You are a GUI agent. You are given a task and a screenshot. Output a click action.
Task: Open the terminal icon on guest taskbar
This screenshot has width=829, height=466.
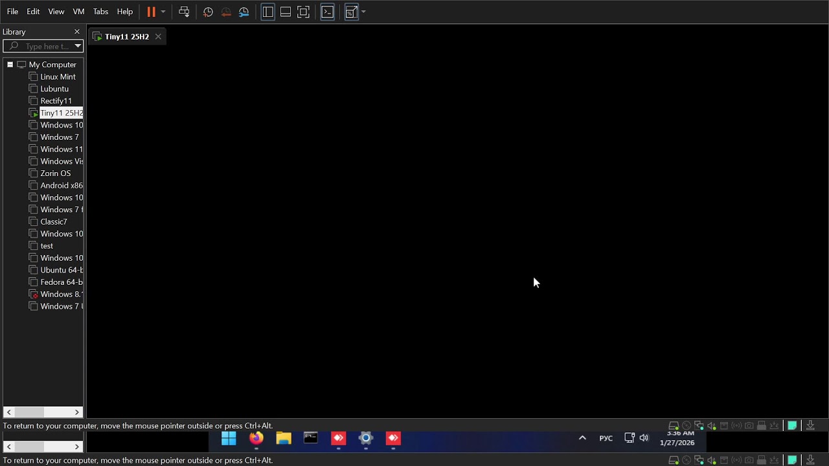tap(311, 439)
